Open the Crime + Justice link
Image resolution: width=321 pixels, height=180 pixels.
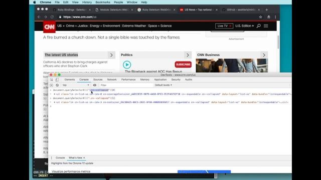point(77,26)
